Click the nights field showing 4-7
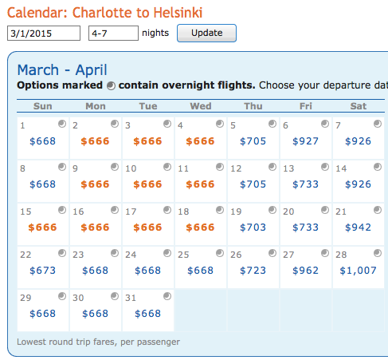Screen dimensions: 388x364 click(113, 34)
